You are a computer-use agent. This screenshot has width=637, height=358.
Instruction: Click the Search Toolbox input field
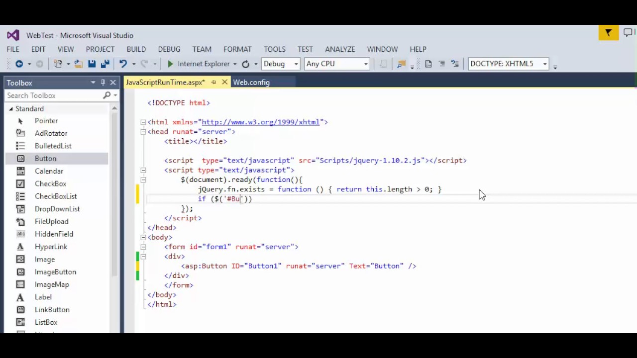54,95
